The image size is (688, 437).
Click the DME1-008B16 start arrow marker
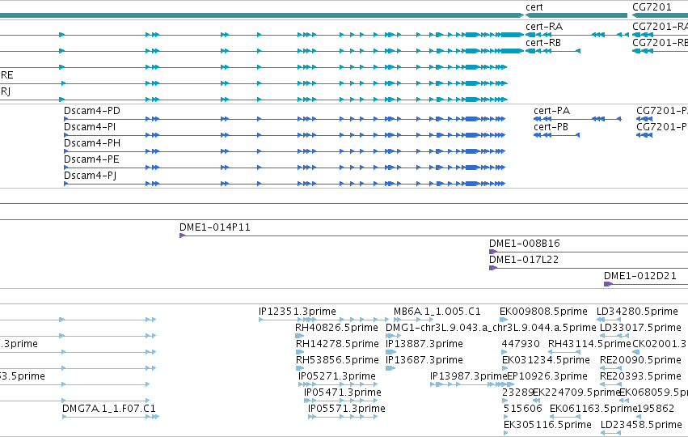pos(492,252)
